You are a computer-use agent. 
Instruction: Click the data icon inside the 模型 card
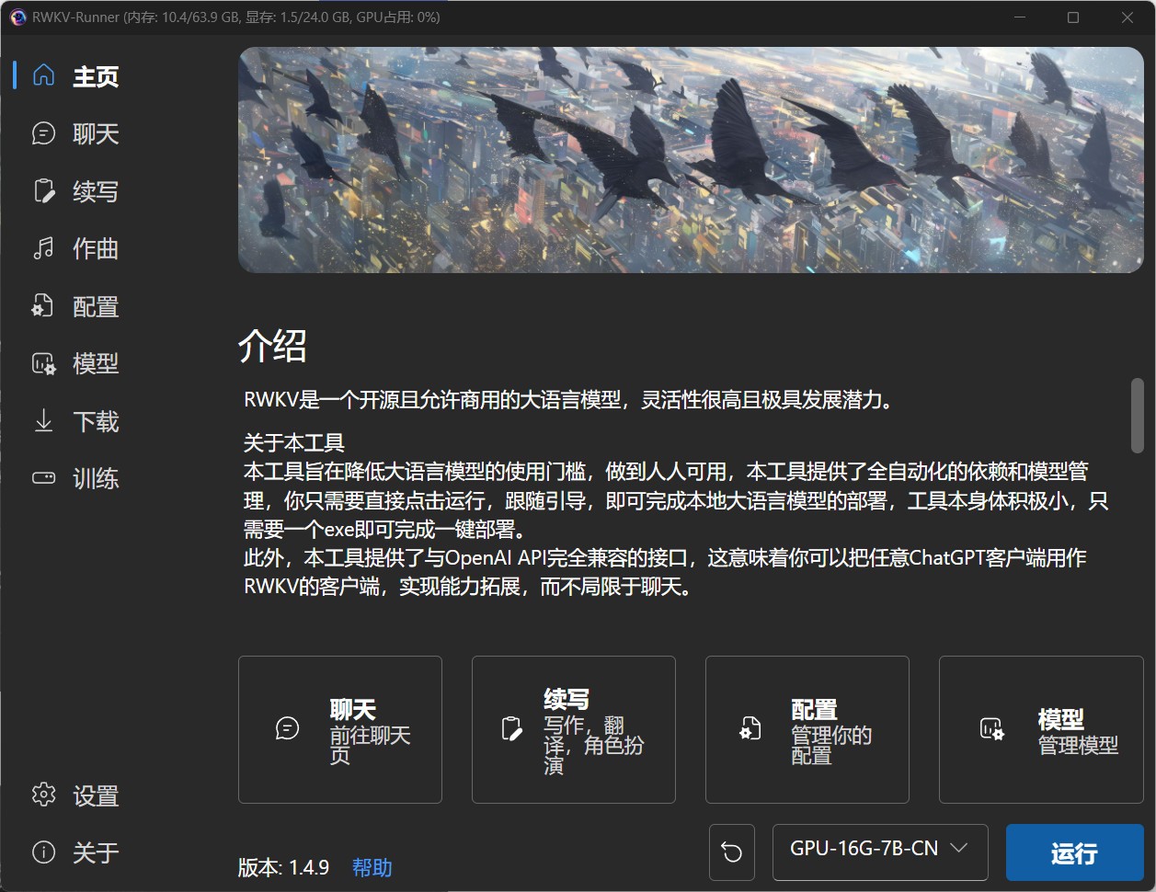click(992, 729)
